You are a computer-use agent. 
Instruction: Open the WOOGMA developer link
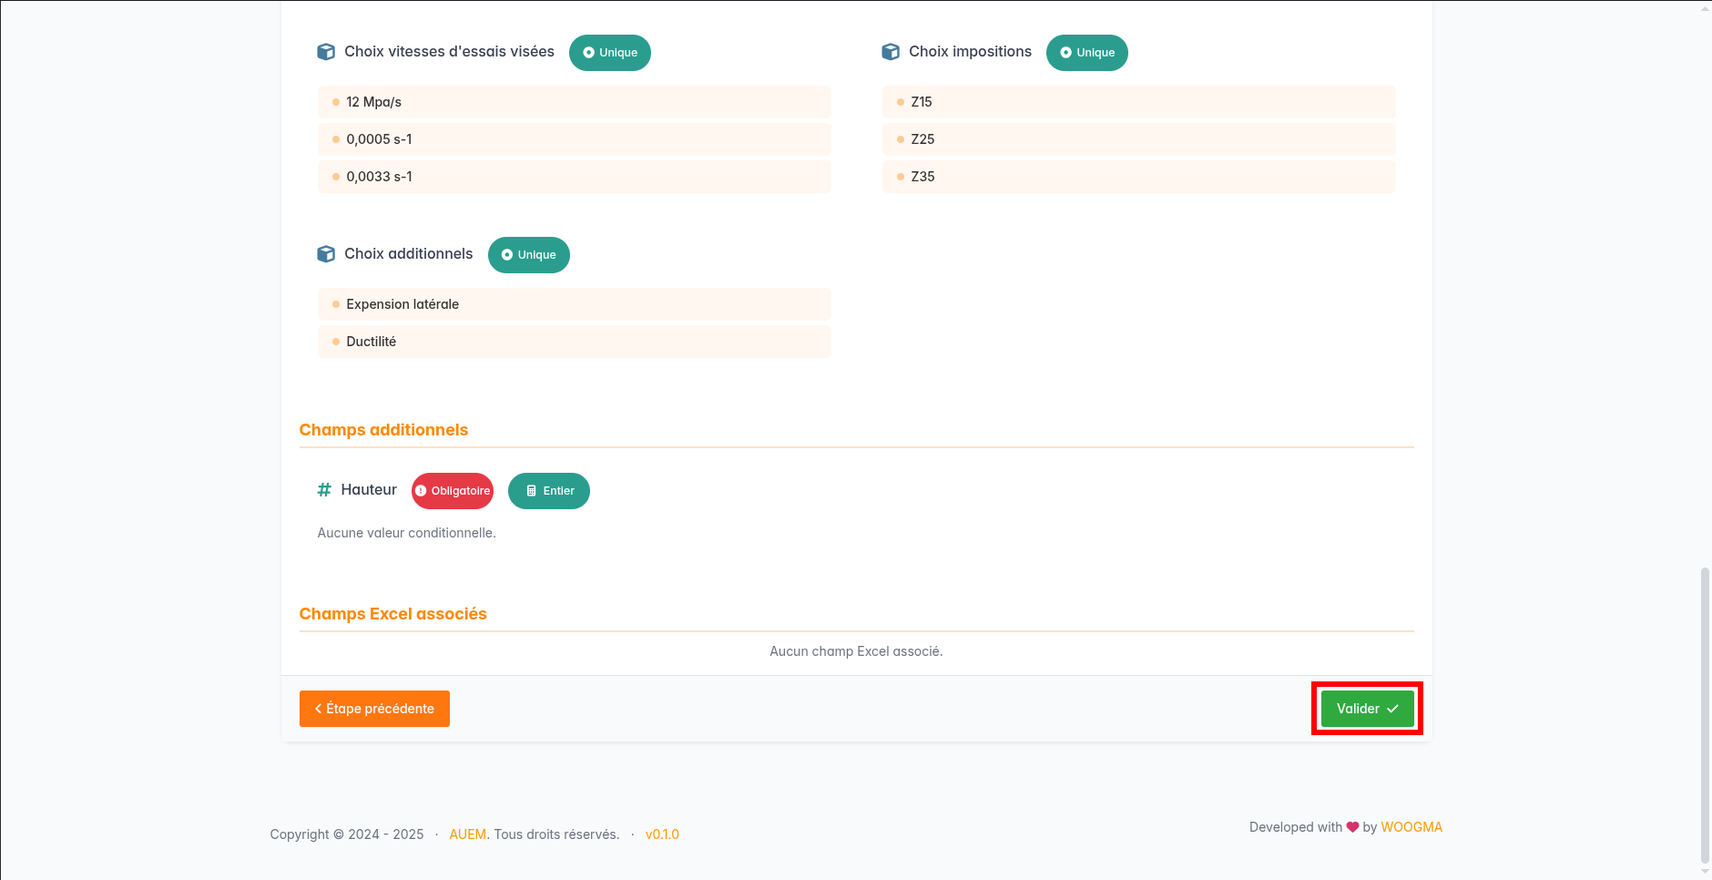pos(1411,827)
